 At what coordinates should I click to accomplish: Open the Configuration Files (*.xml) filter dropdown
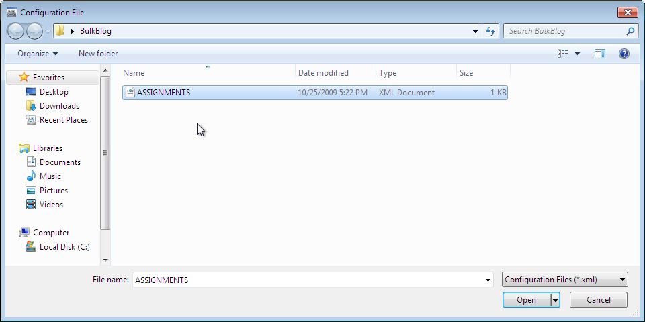[x=565, y=280]
